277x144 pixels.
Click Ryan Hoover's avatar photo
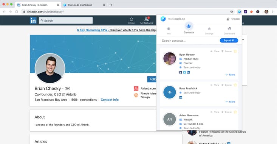tap(170, 58)
